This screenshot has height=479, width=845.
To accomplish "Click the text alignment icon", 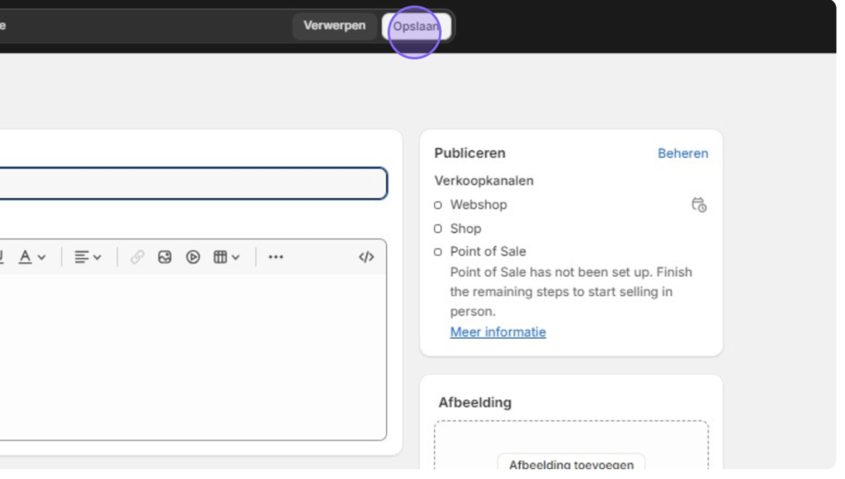I will [x=82, y=256].
